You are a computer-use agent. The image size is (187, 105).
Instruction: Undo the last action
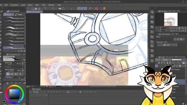45,8
